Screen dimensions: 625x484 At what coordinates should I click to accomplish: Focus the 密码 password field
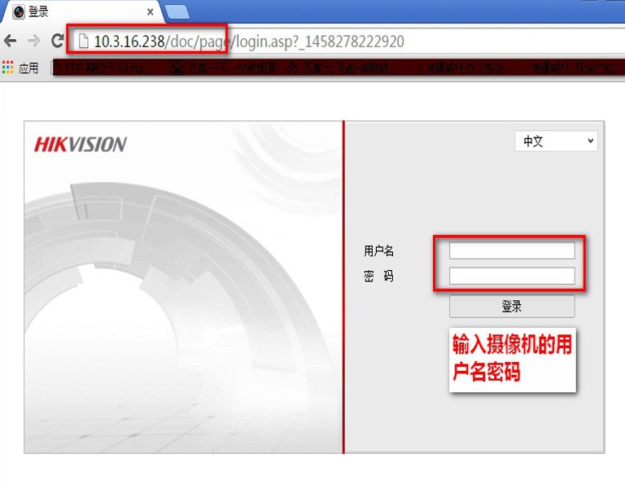coord(512,276)
